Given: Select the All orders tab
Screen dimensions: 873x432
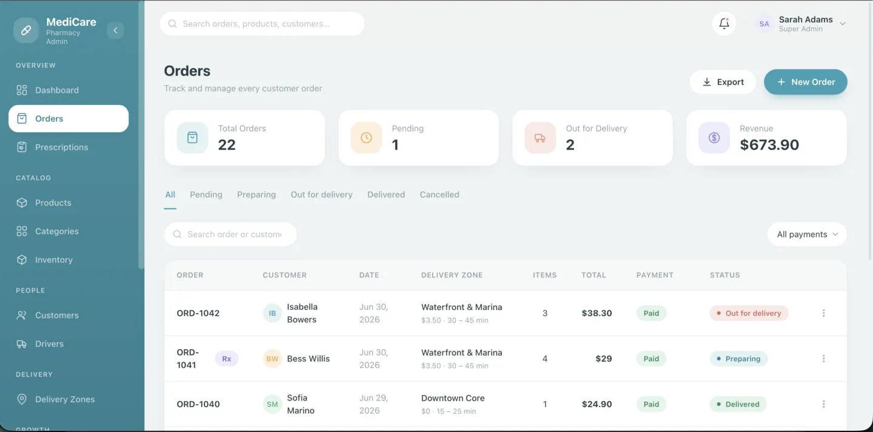Looking at the screenshot, I should click(x=170, y=194).
